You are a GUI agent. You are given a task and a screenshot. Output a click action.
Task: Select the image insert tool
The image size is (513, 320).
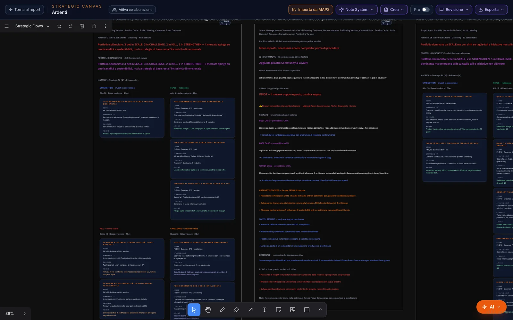click(293, 310)
